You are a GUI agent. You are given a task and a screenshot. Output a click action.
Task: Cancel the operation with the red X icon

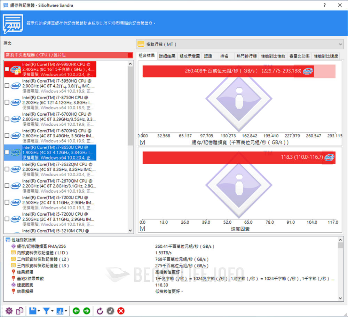point(121,311)
